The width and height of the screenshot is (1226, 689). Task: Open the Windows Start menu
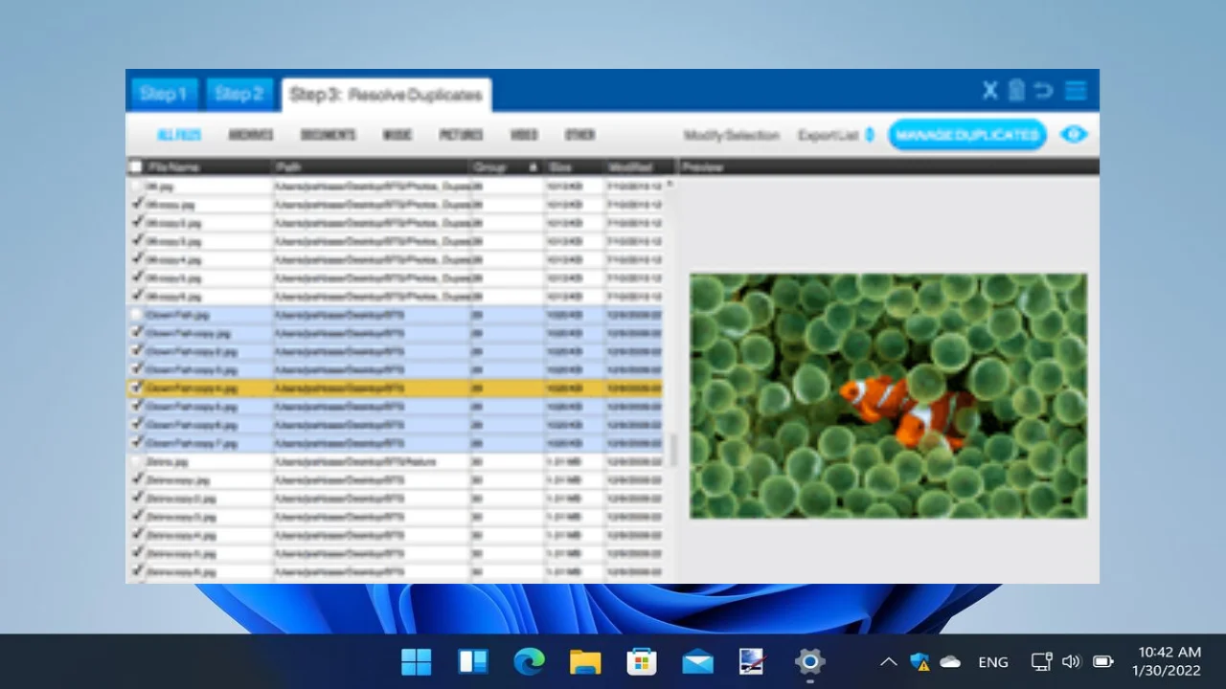click(417, 661)
